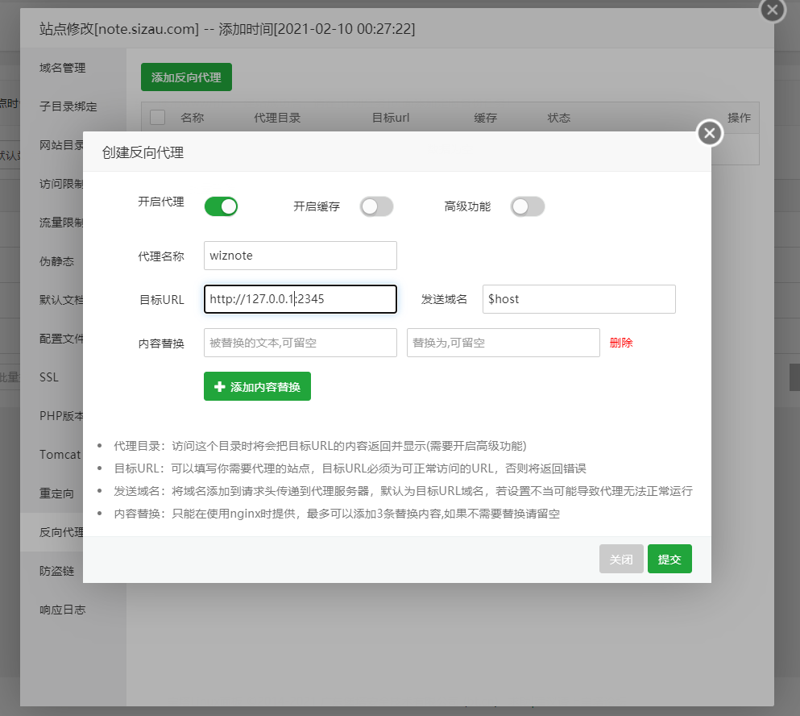The image size is (800, 716).
Task: Tick the select-all checkbox in table header
Action: click(158, 118)
